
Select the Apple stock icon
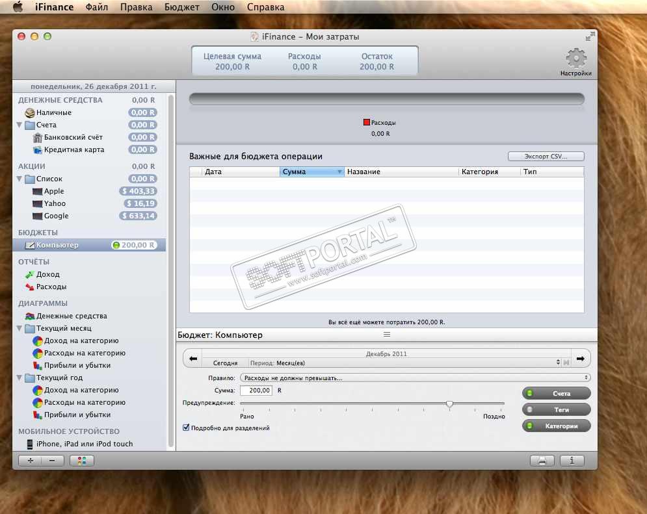[38, 191]
